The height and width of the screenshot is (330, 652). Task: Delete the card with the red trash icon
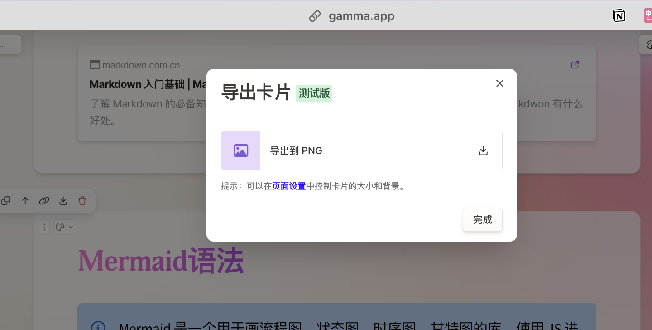(82, 201)
